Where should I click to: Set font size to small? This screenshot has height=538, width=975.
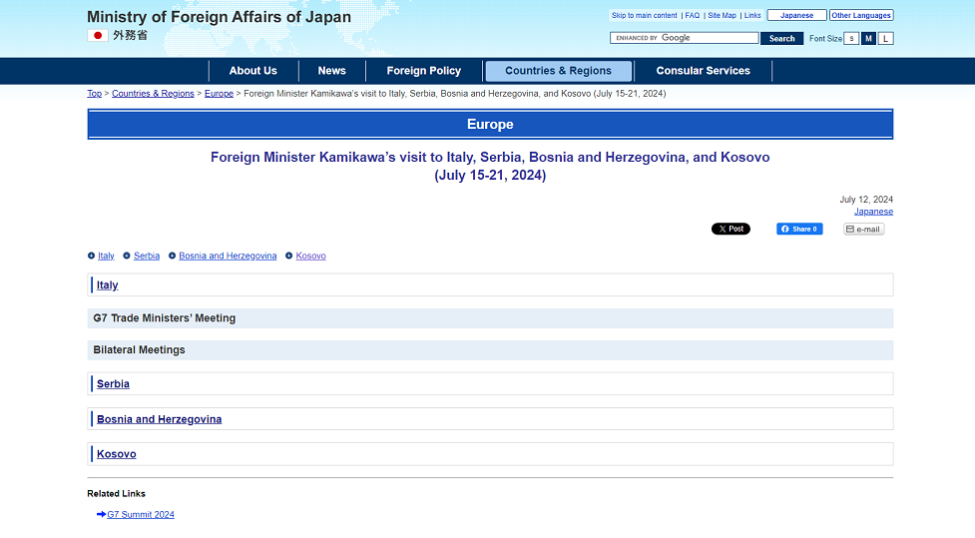click(851, 39)
